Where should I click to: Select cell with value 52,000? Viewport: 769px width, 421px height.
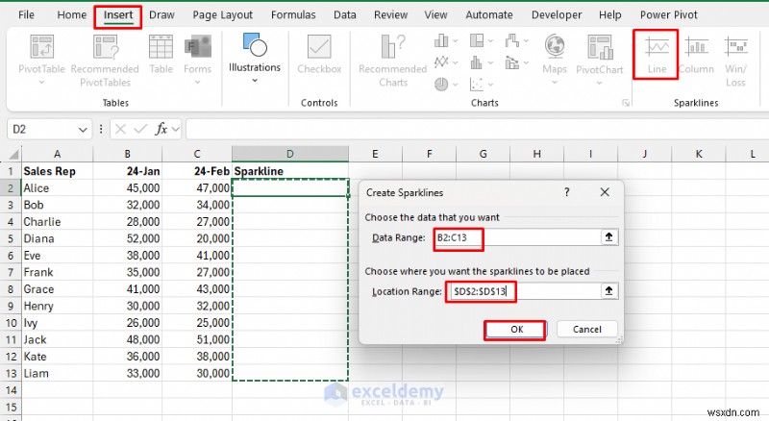coord(128,238)
